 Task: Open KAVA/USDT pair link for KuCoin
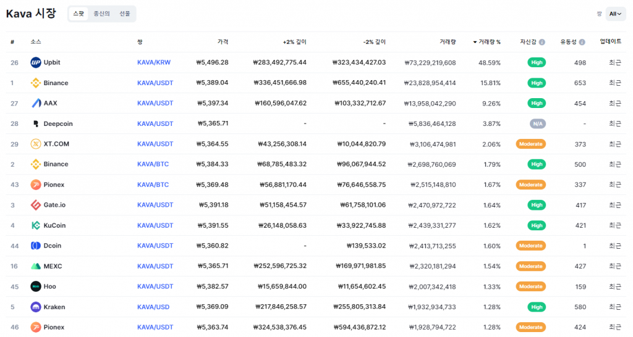[x=155, y=225]
